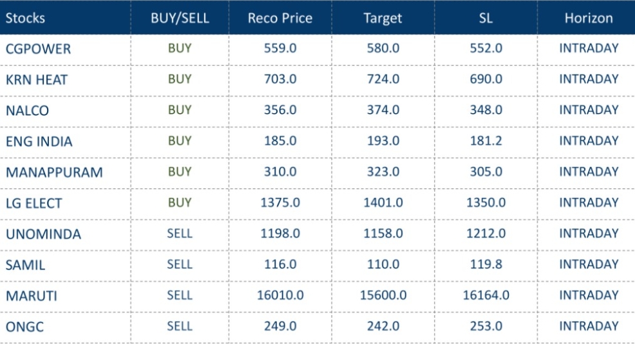Select the MARUTI stock name
The height and width of the screenshot is (344, 635).
[x=32, y=296]
